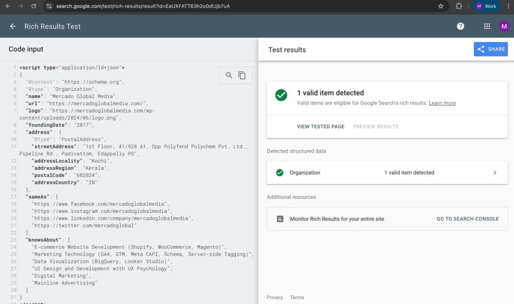The width and height of the screenshot is (514, 304).
Task: Go back using Rich Results Test arrow
Action: (13, 26)
